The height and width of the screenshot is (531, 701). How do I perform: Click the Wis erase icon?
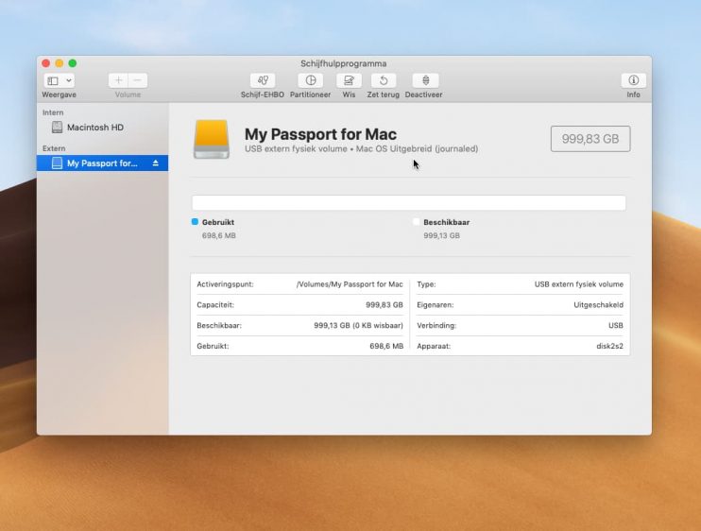[349, 80]
